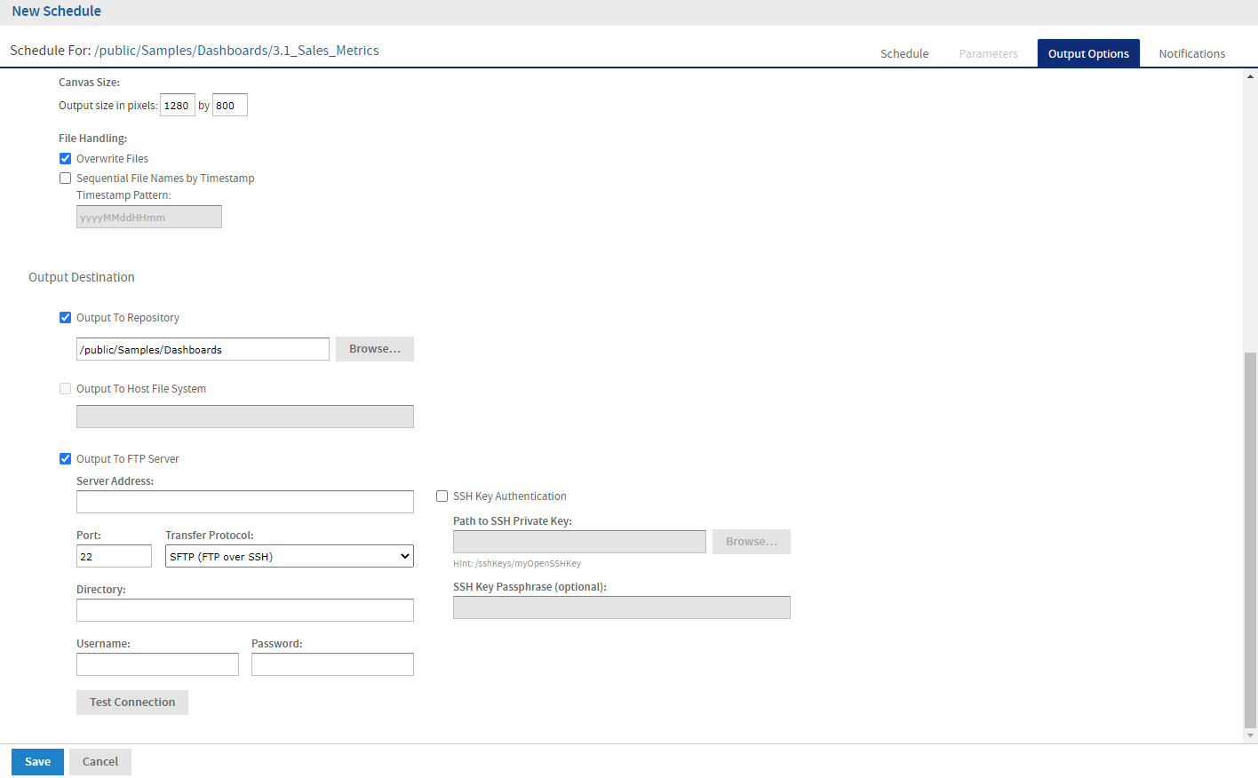The width and height of the screenshot is (1258, 778).
Task: Click the Canvas Size label
Action: [89, 83]
